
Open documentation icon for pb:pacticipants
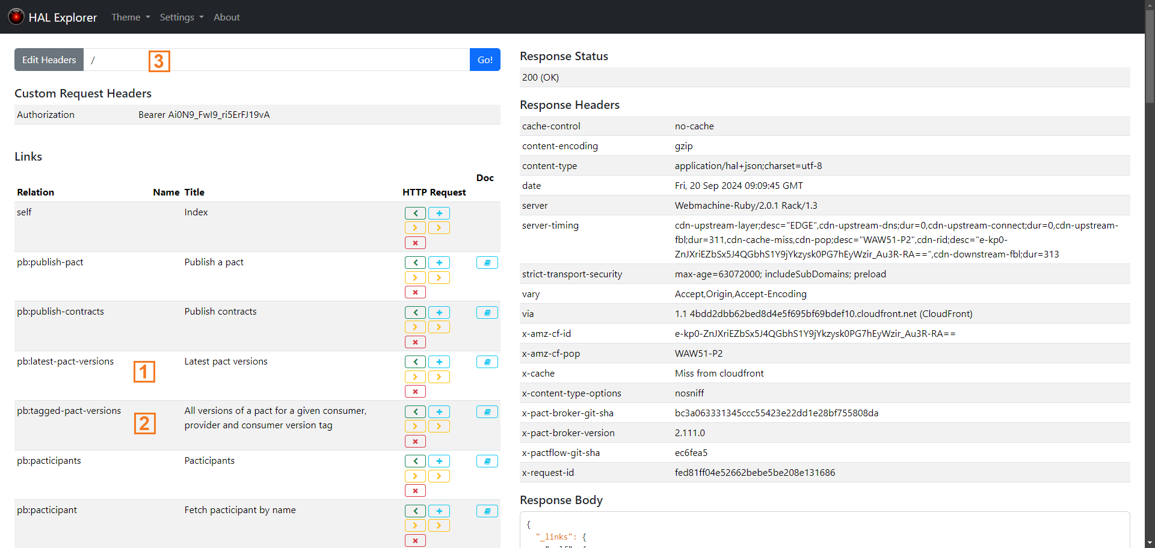(486, 461)
